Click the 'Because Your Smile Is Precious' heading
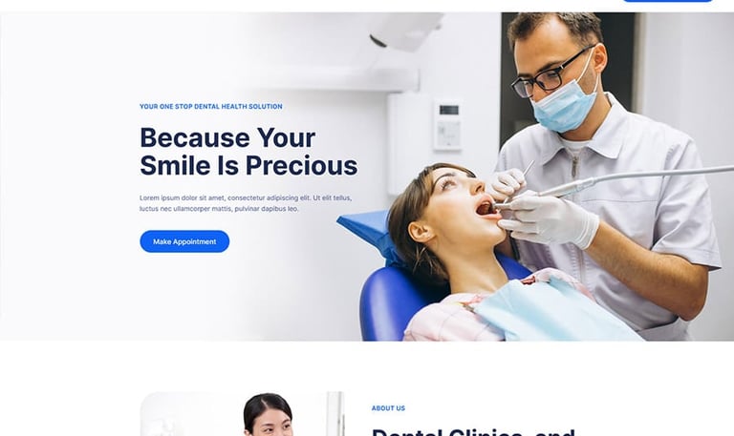The image size is (734, 436). [248, 152]
